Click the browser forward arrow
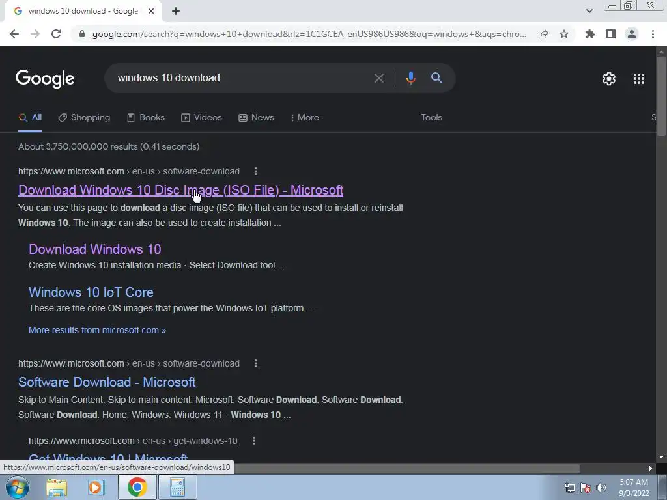The image size is (667, 500). click(x=35, y=34)
